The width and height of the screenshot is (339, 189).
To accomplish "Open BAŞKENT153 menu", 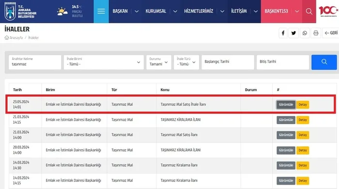I will coord(277,11).
